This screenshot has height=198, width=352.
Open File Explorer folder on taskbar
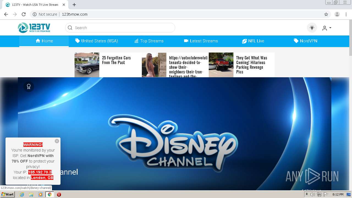31,194
